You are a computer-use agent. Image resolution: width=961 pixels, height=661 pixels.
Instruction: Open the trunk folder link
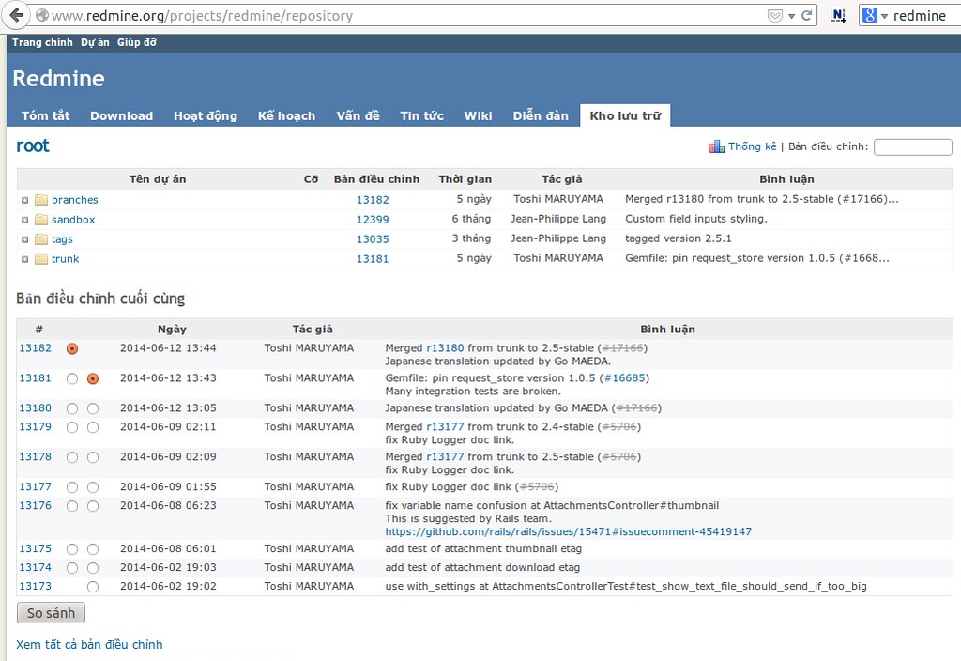[65, 259]
